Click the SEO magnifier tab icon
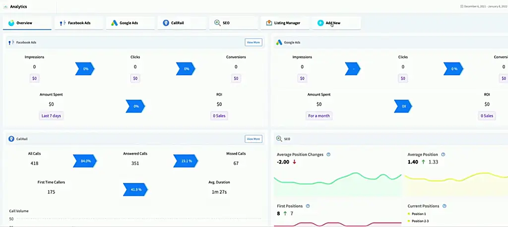Image resolution: width=508 pixels, height=227 pixels. tap(217, 23)
